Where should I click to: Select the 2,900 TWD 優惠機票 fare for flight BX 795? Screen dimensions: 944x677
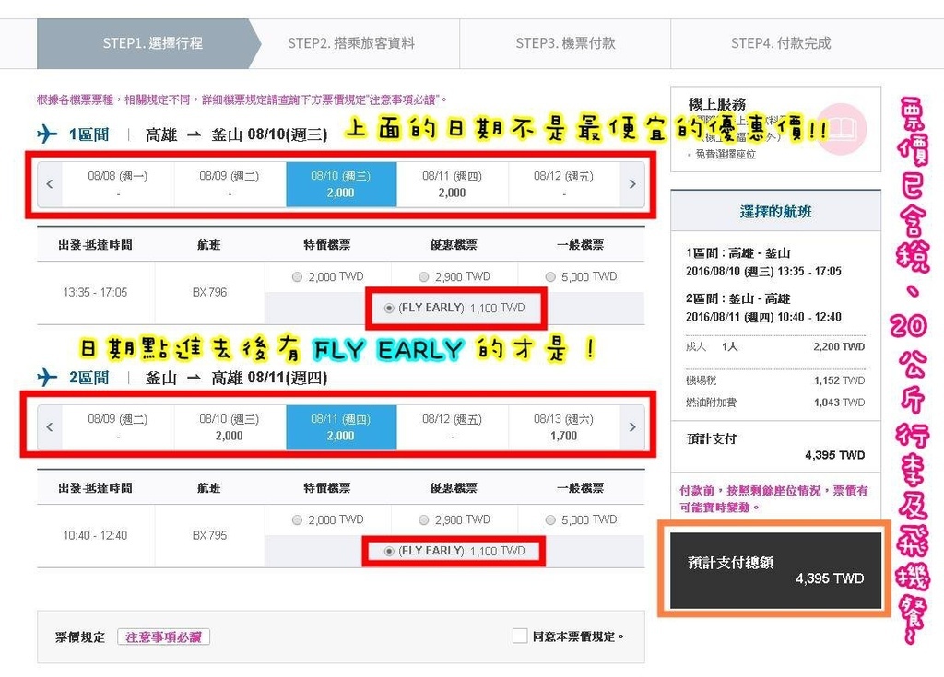(x=424, y=519)
